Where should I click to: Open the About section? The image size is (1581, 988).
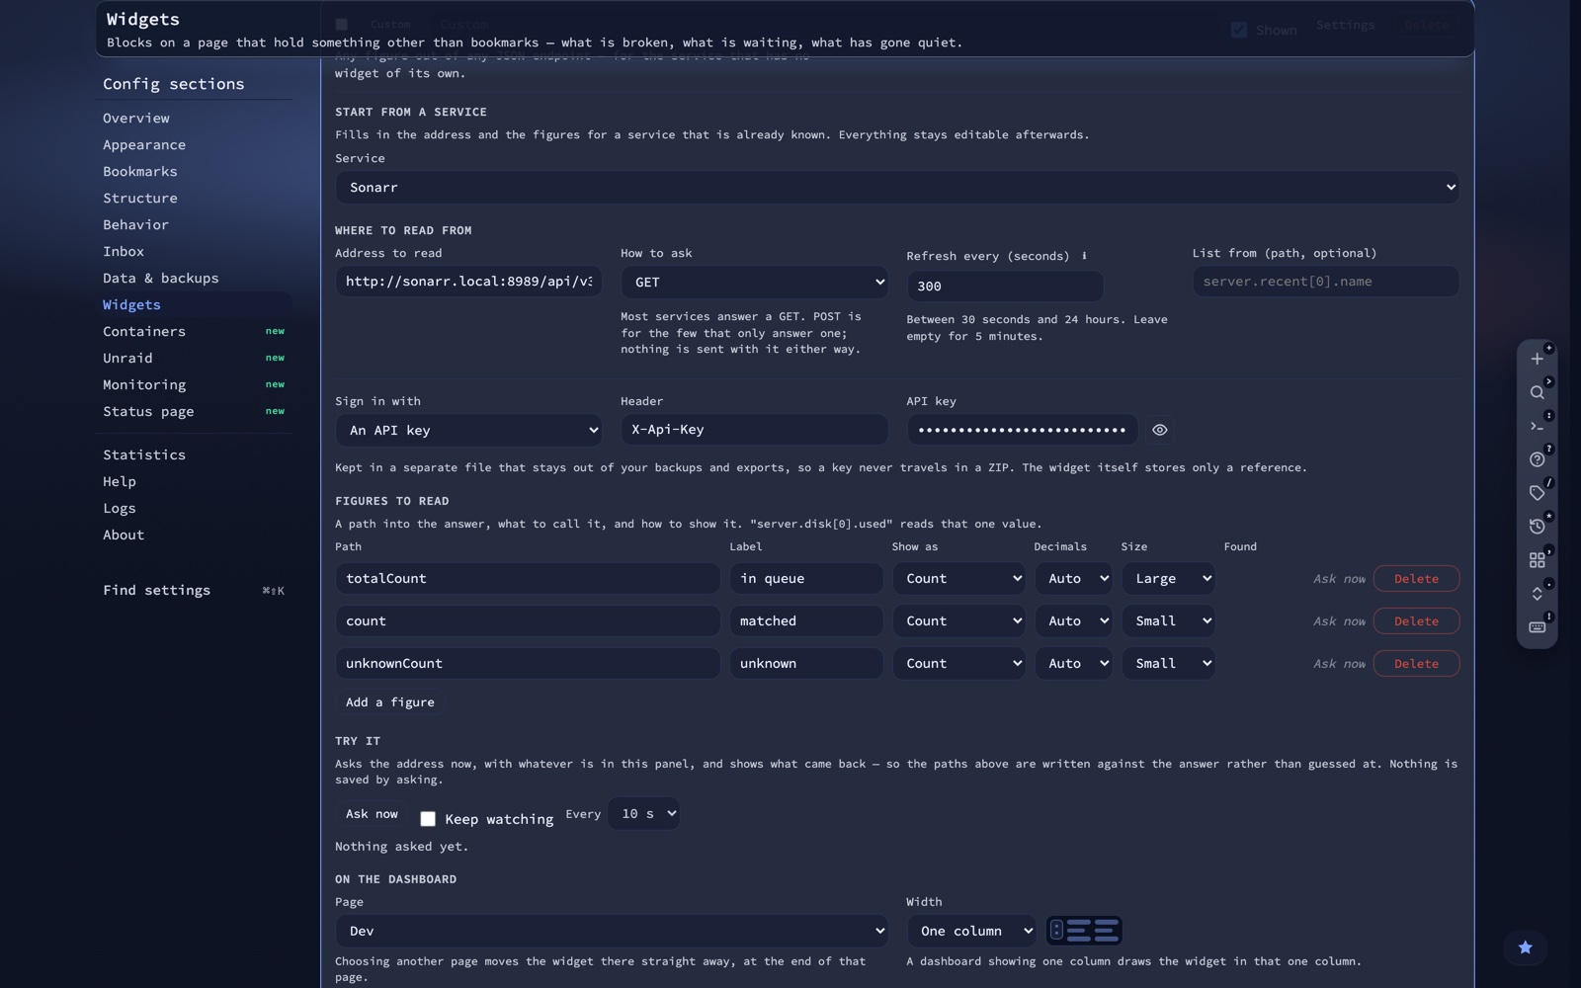point(124,535)
